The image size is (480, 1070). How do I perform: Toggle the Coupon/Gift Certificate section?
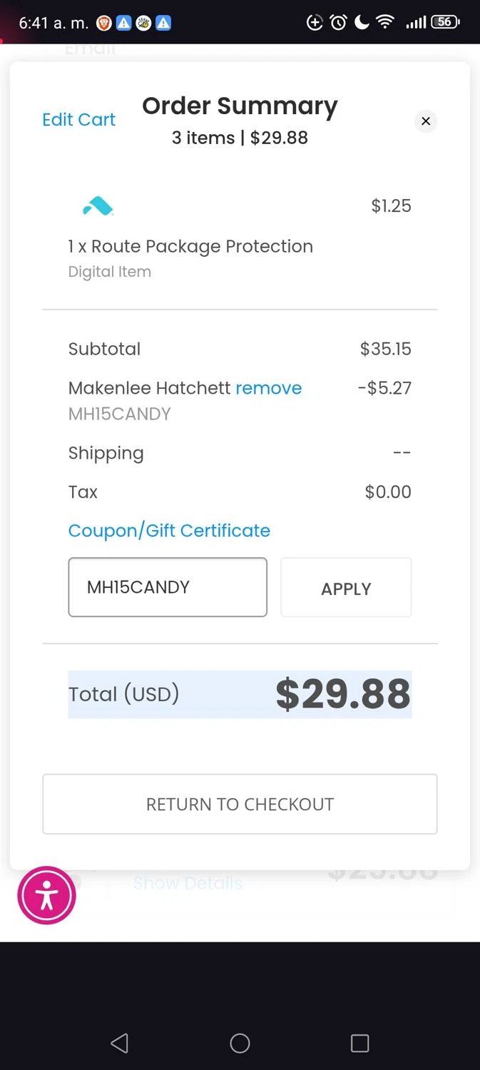169,531
